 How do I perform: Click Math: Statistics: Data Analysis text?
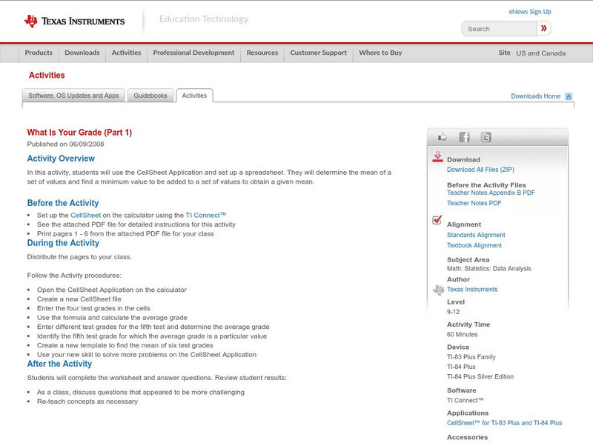488,268
